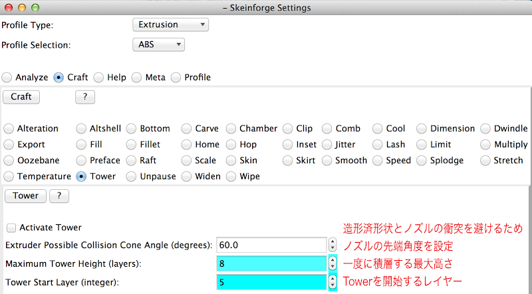The image size is (532, 294).
Task: Choose the Jitter plugin
Action: pos(327,145)
